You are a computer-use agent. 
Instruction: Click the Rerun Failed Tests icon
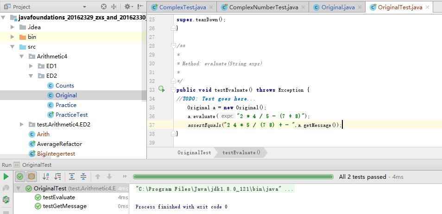coord(6,189)
